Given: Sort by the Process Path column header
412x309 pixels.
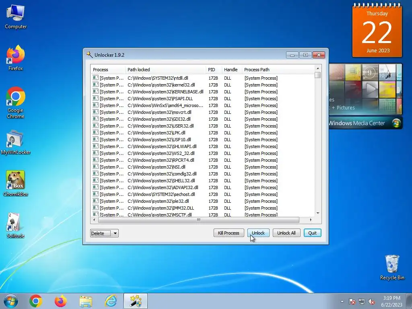Looking at the screenshot, I should pyautogui.click(x=278, y=70).
